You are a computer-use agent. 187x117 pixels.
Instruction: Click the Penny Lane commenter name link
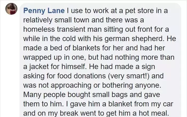pyautogui.click(x=44, y=11)
